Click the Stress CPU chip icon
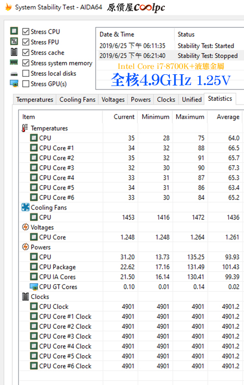 (14, 31)
